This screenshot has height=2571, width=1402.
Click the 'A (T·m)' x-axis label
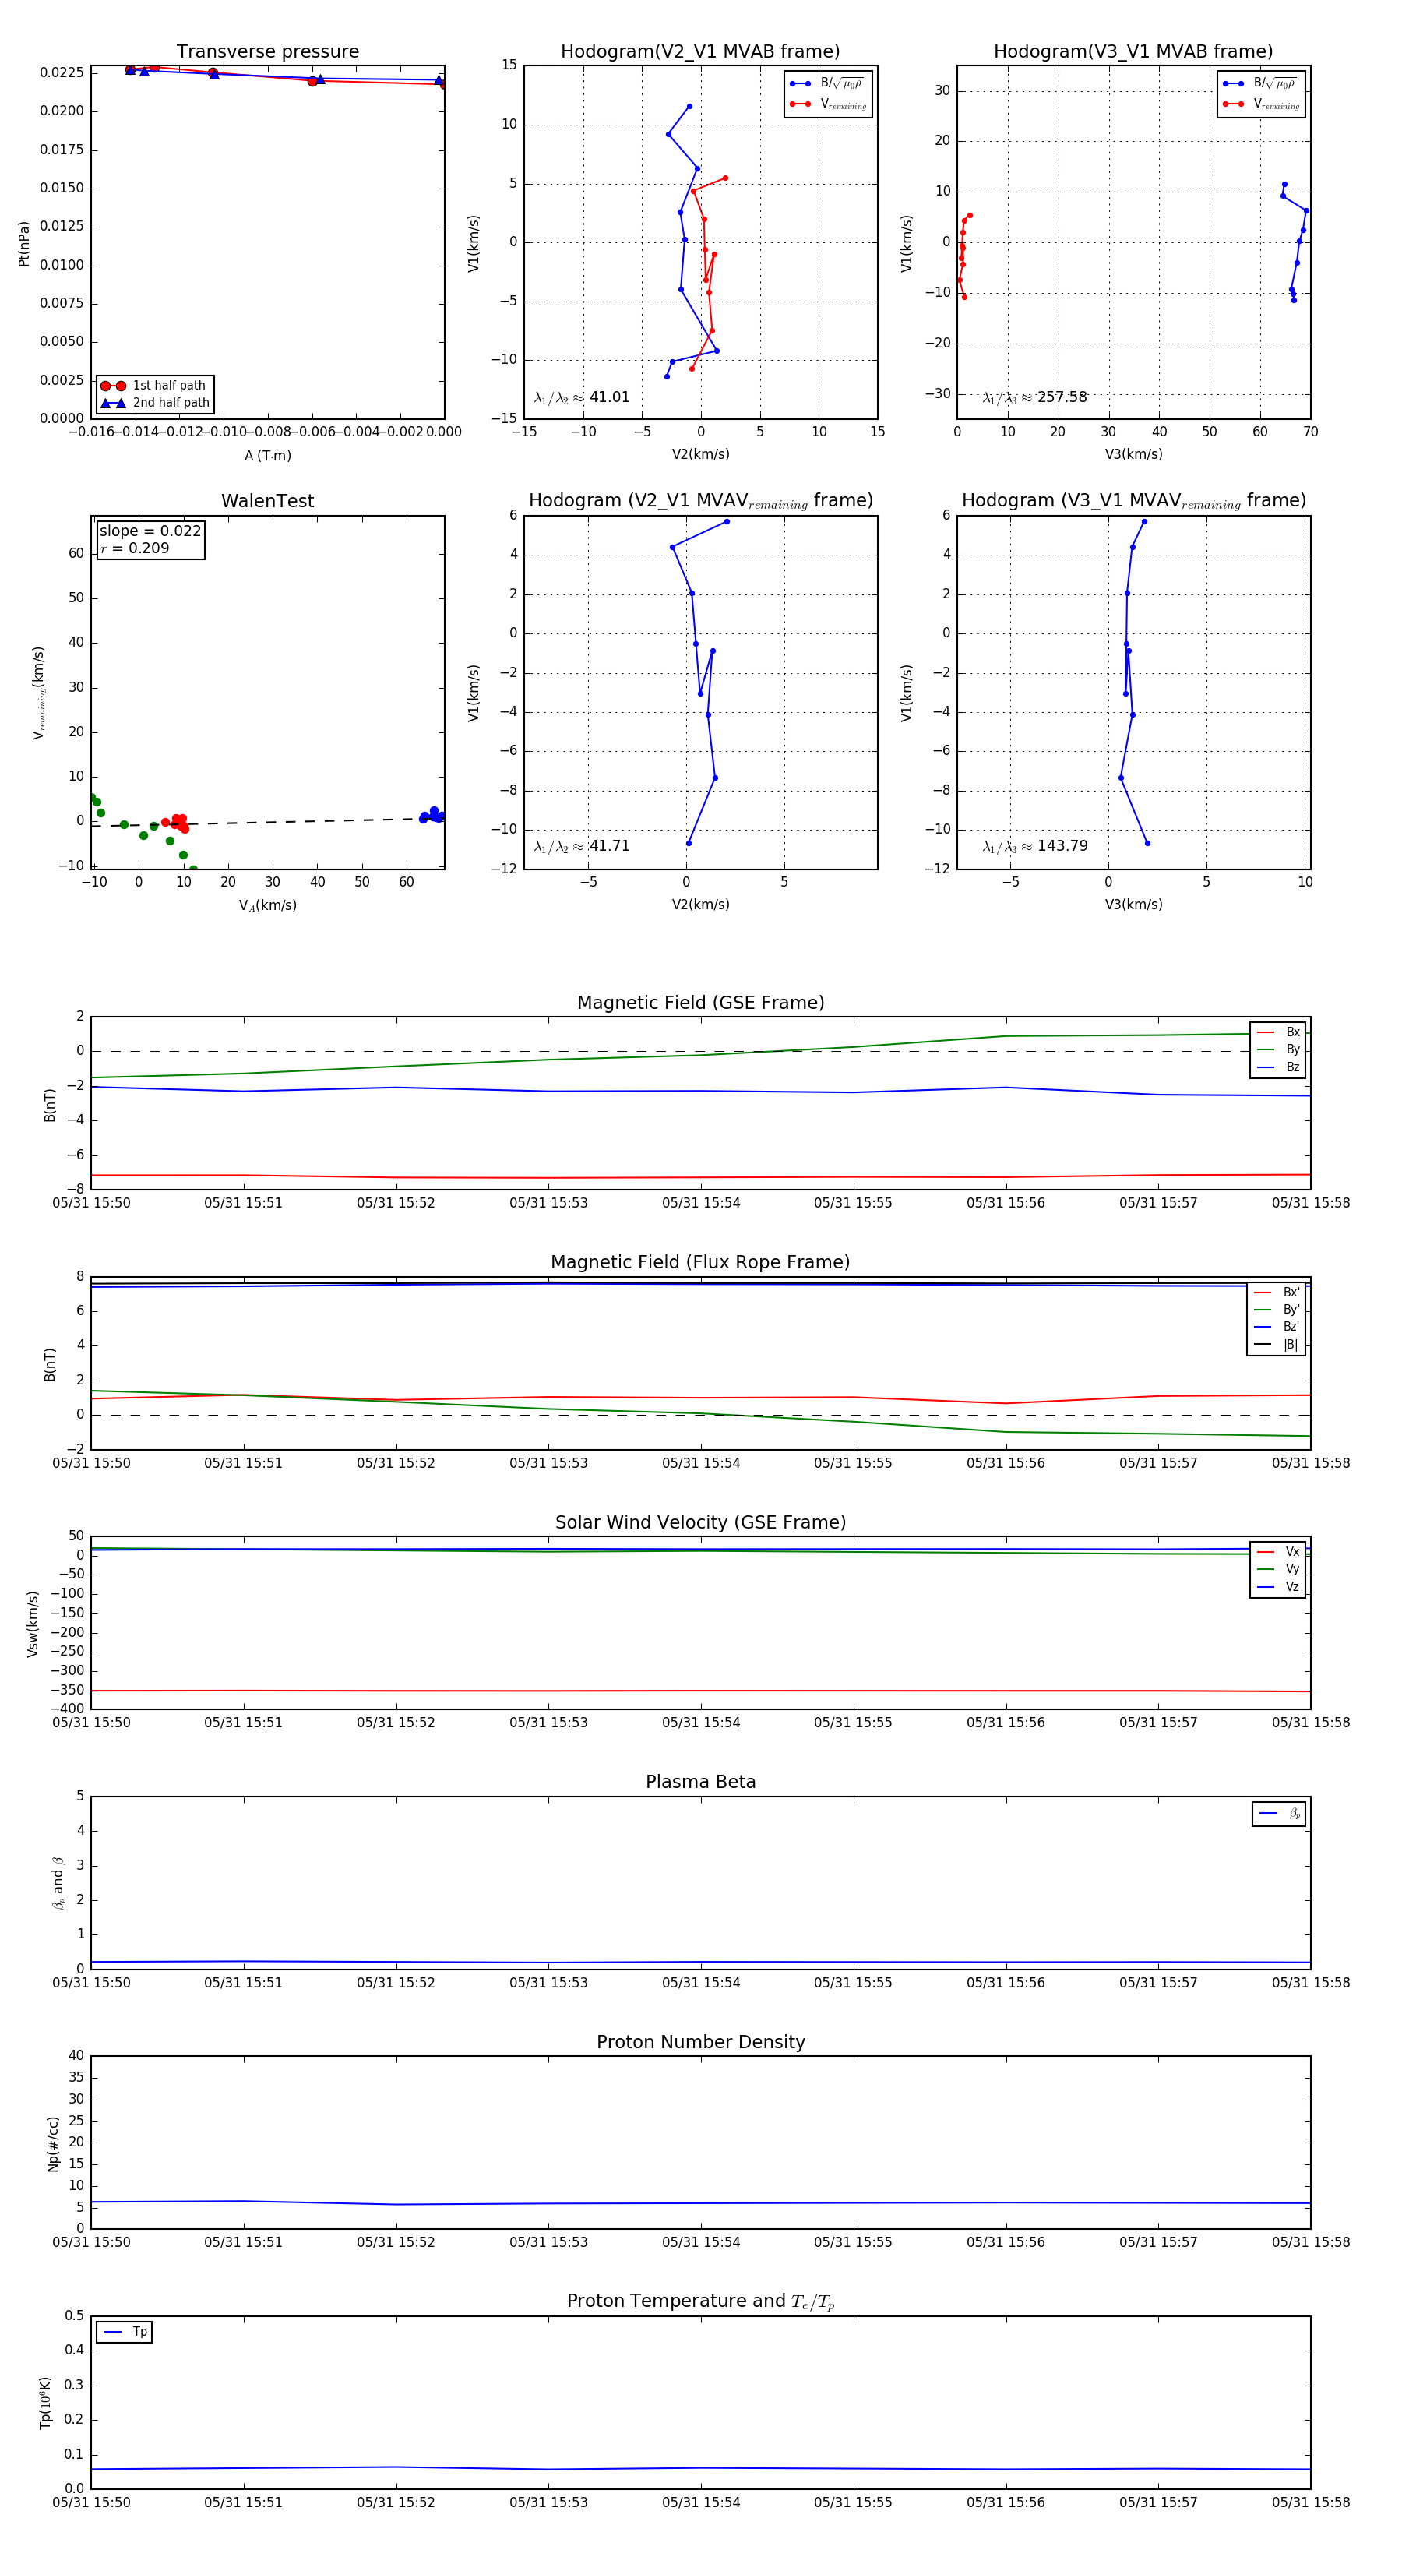click(267, 456)
